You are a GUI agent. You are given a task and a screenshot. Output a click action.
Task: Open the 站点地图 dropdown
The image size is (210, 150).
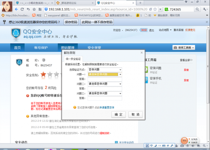[x=165, y=30]
